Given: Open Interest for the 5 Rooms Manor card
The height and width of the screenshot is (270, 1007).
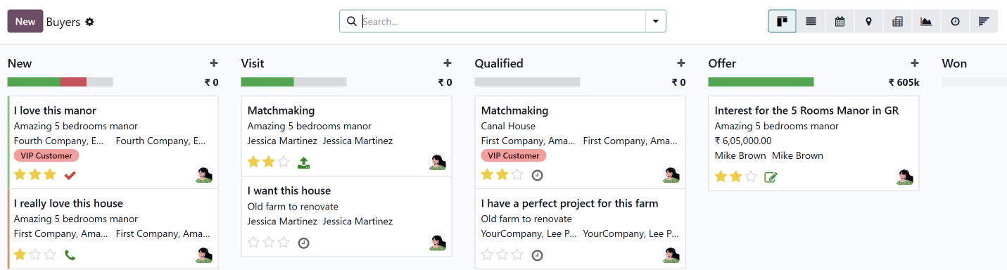Looking at the screenshot, I should (813, 143).
